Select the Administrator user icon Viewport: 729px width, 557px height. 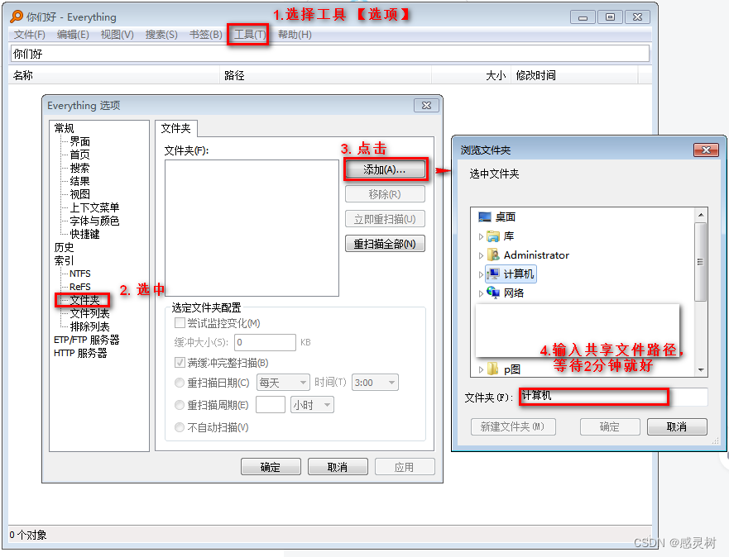(x=493, y=255)
